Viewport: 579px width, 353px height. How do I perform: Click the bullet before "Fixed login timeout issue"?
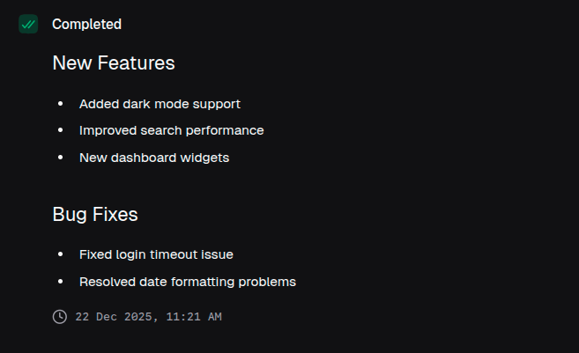point(60,254)
